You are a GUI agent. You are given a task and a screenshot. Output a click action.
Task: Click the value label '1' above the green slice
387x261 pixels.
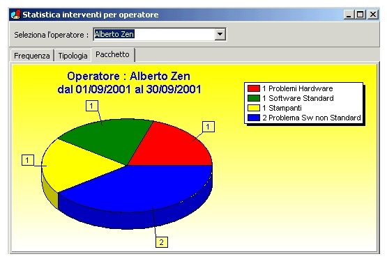[92, 106]
